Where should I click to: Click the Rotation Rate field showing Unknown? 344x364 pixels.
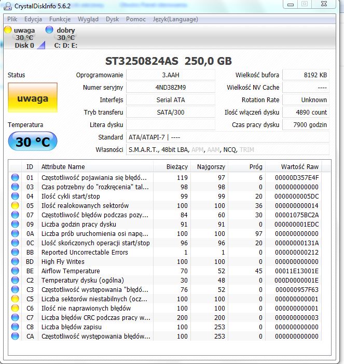306,100
